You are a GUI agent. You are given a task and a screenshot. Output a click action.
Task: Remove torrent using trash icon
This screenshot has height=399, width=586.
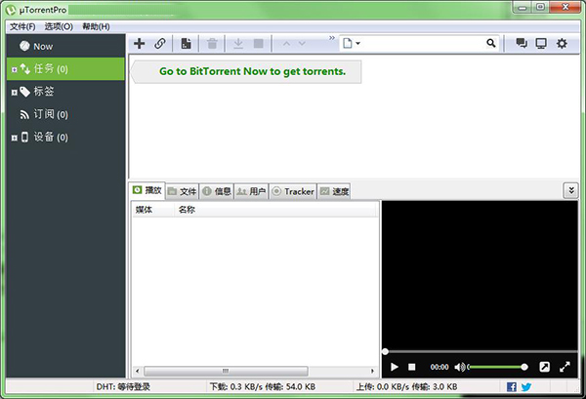(212, 43)
